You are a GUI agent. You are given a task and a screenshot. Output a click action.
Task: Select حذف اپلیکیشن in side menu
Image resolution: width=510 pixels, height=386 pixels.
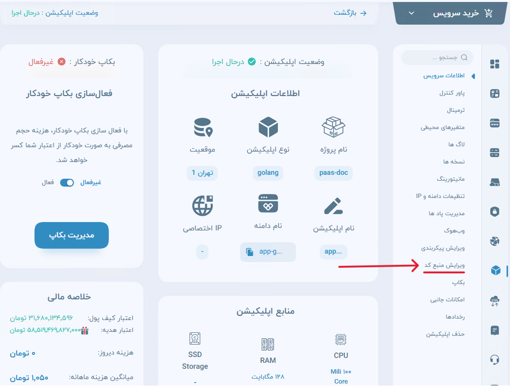pos(445,334)
